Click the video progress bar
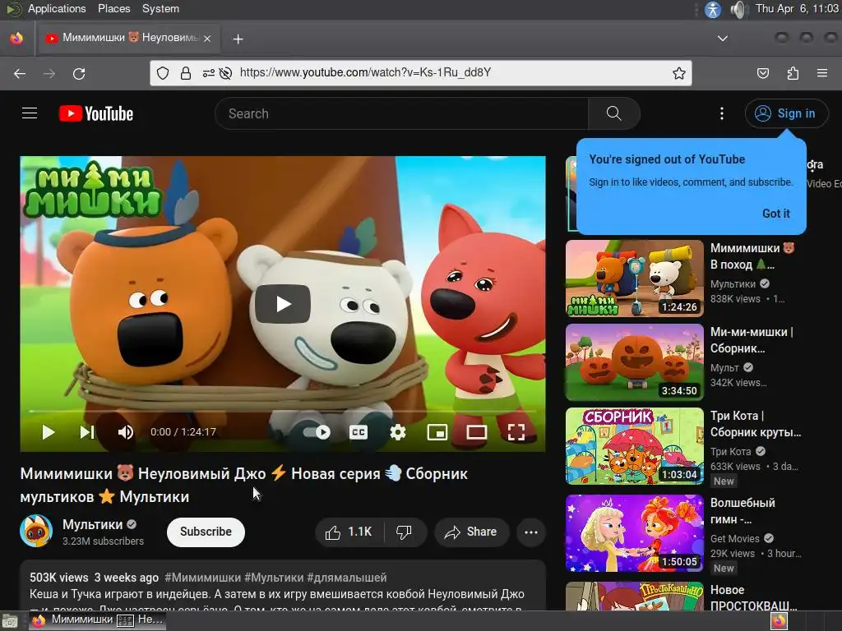 coord(283,411)
